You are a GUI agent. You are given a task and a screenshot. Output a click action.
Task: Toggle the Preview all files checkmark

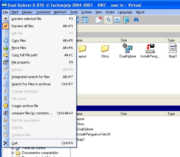click(6, 26)
